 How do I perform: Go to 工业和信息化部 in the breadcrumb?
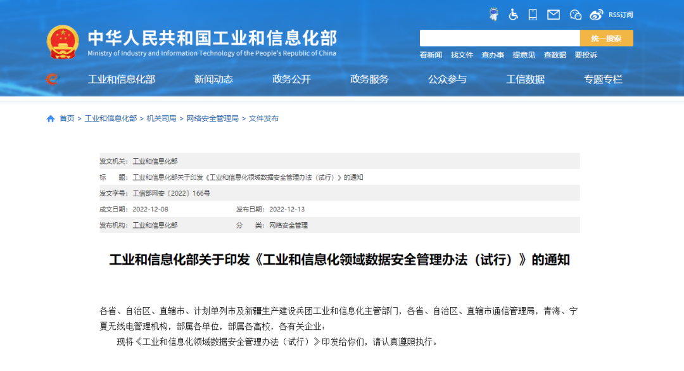pos(111,118)
